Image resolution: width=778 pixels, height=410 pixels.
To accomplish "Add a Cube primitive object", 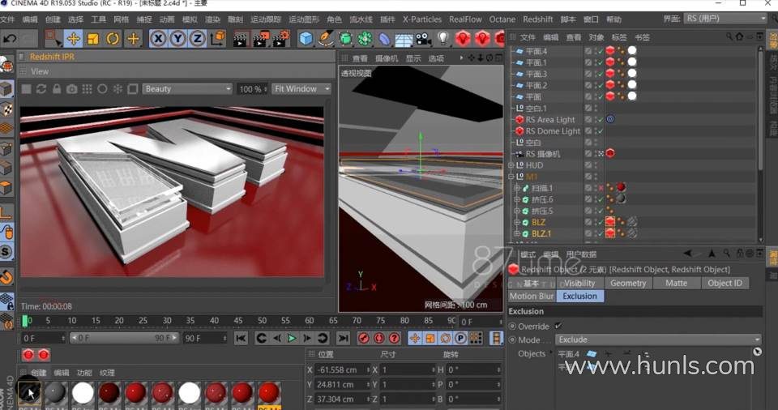I will coord(306,39).
